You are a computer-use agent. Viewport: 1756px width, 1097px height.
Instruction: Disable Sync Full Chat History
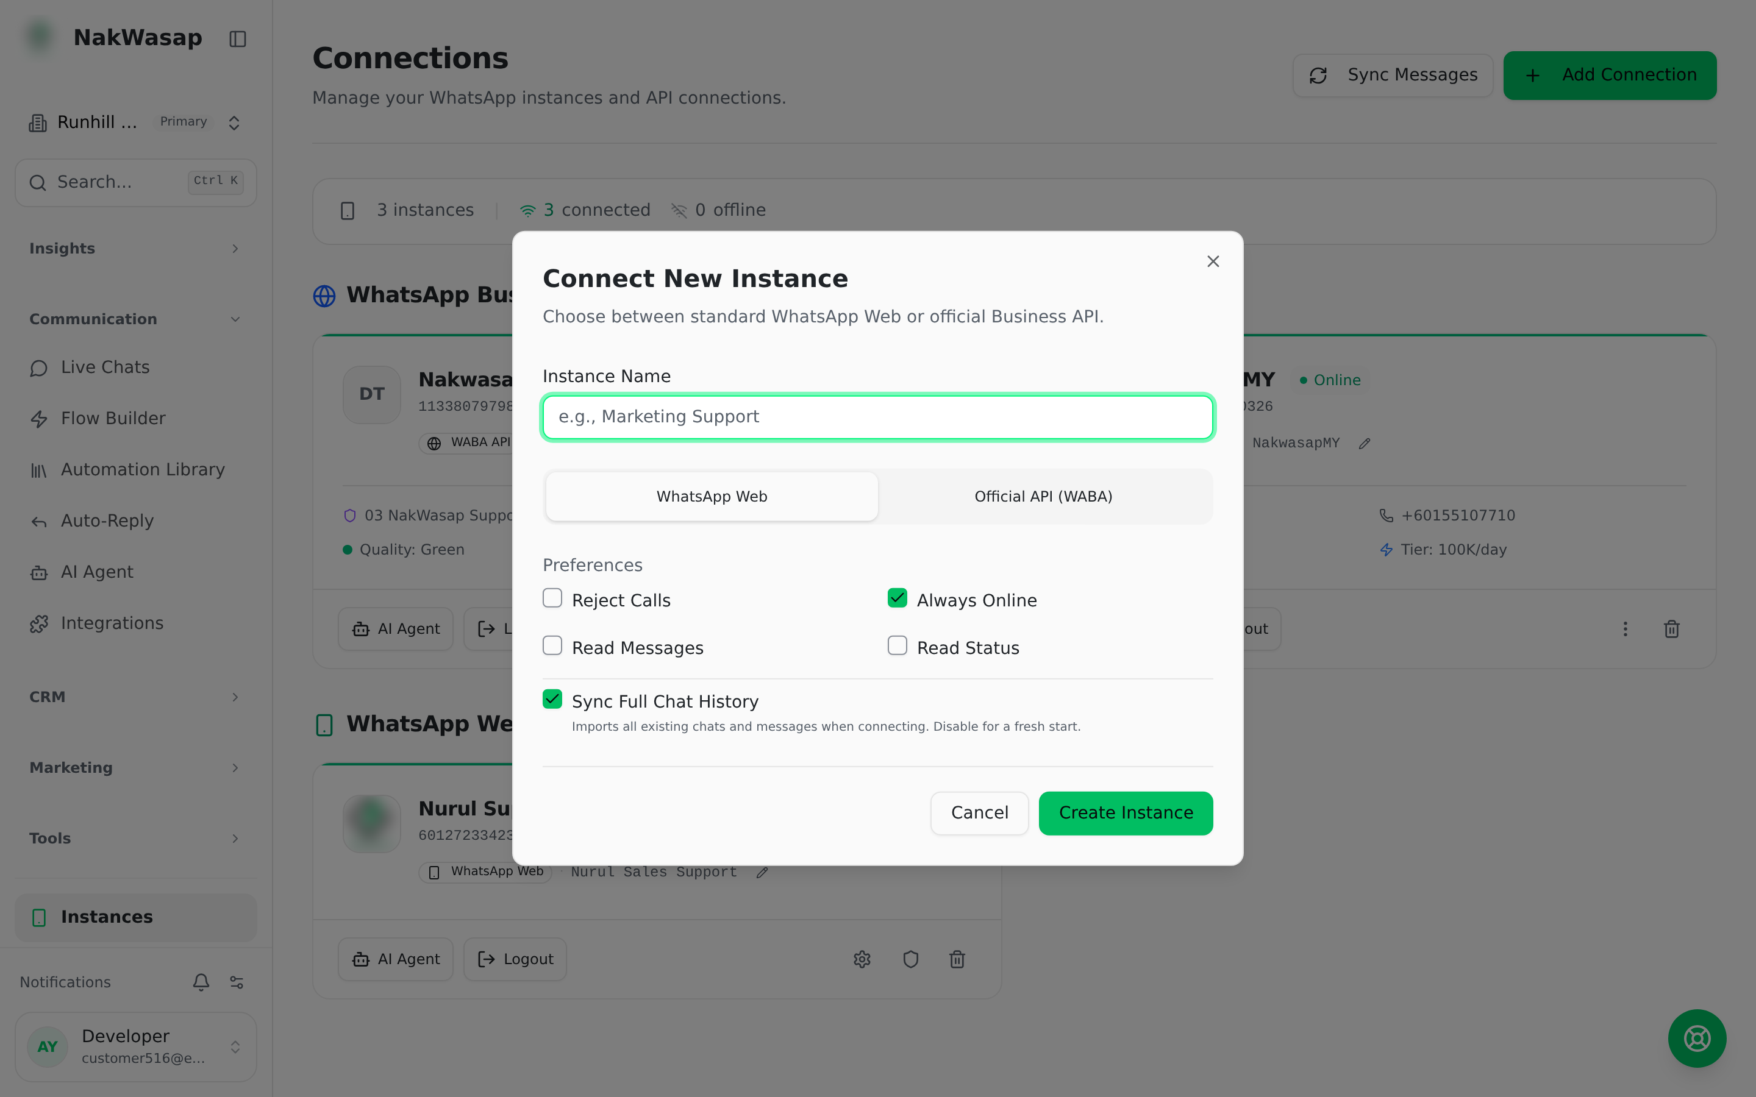[552, 698]
